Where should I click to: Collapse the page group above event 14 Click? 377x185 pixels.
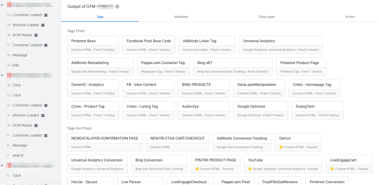click(2, 75)
